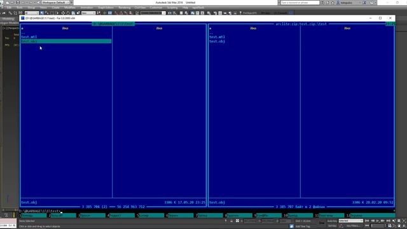Select test.obj in right archive panel

217,41
